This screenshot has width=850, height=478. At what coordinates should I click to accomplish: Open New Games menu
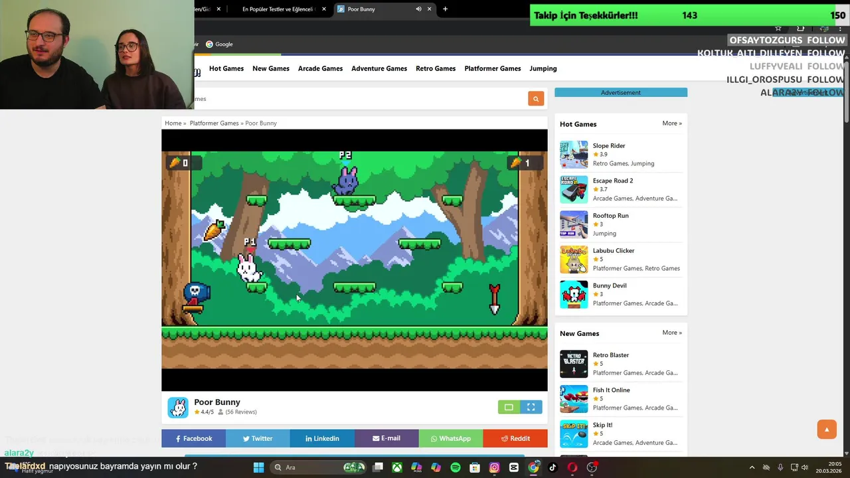coord(271,68)
